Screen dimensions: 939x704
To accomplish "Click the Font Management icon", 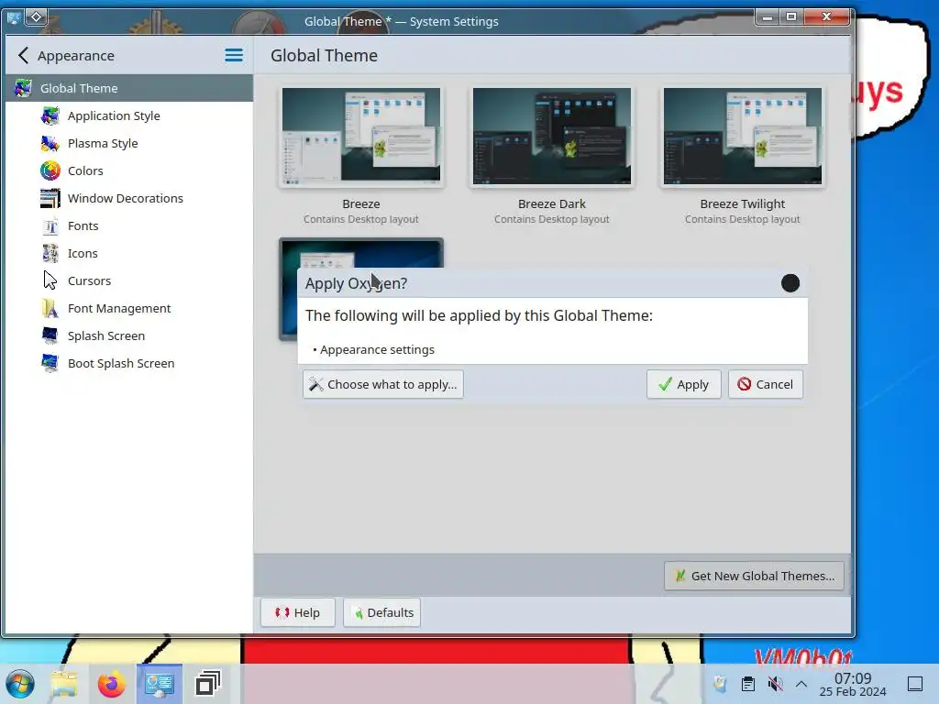I will pyautogui.click(x=50, y=308).
